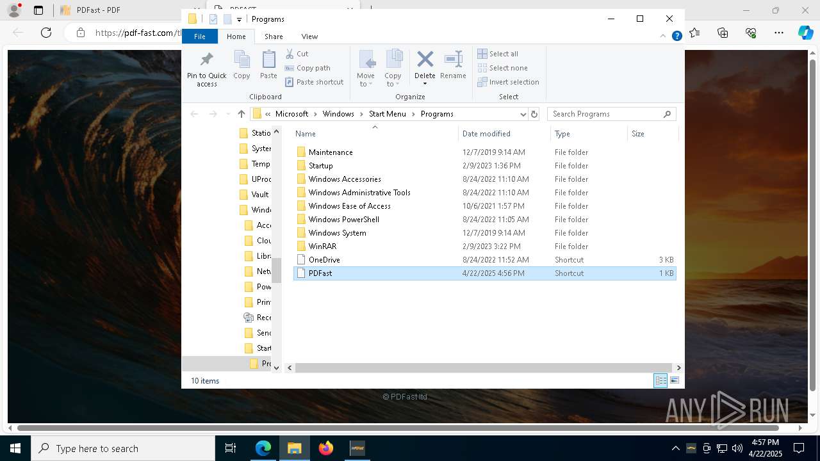The height and width of the screenshot is (461, 820).
Task: Open Edge Settings and more menu
Action: 779,33
